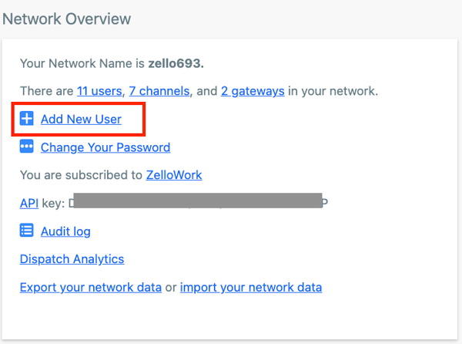The width and height of the screenshot is (462, 344).
Task: Click the blue plus icon beside Add New User
Action: click(26, 119)
